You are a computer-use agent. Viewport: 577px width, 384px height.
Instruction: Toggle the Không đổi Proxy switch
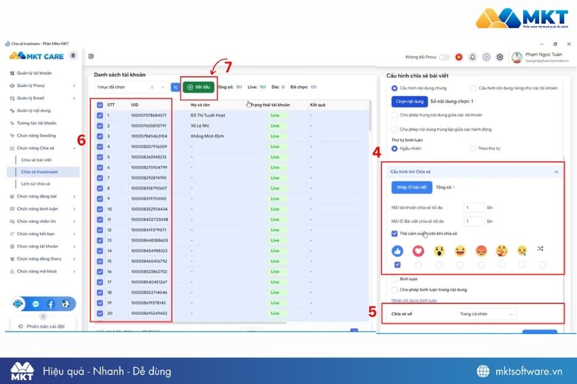coord(444,57)
